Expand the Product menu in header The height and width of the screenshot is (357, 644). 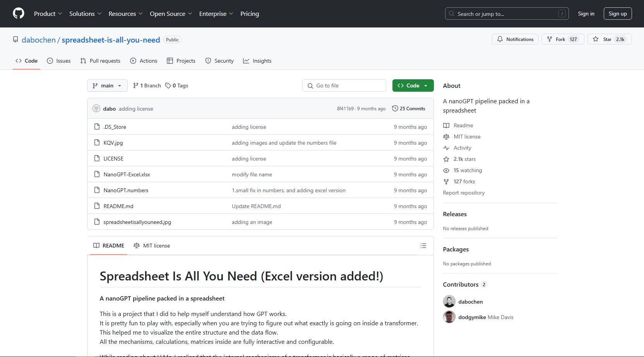(48, 14)
